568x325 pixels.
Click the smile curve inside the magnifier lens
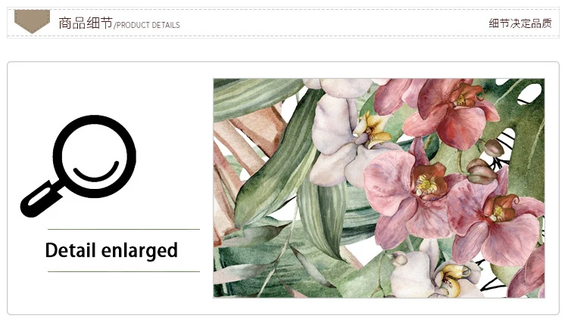pyautogui.click(x=96, y=172)
